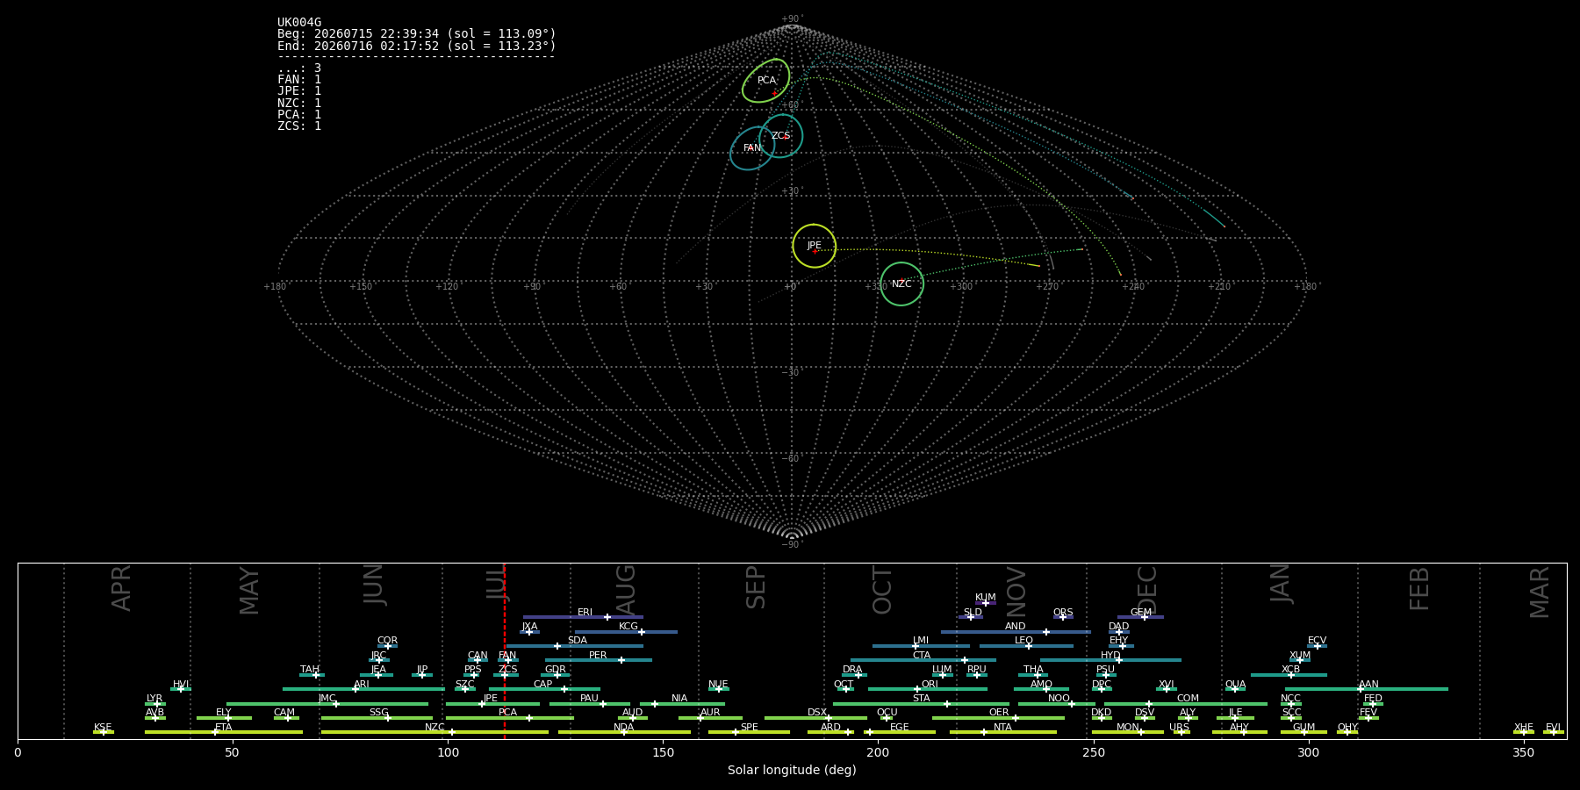Click the APR month label in timeline
This screenshot has width=1580, height=790.
[122, 588]
